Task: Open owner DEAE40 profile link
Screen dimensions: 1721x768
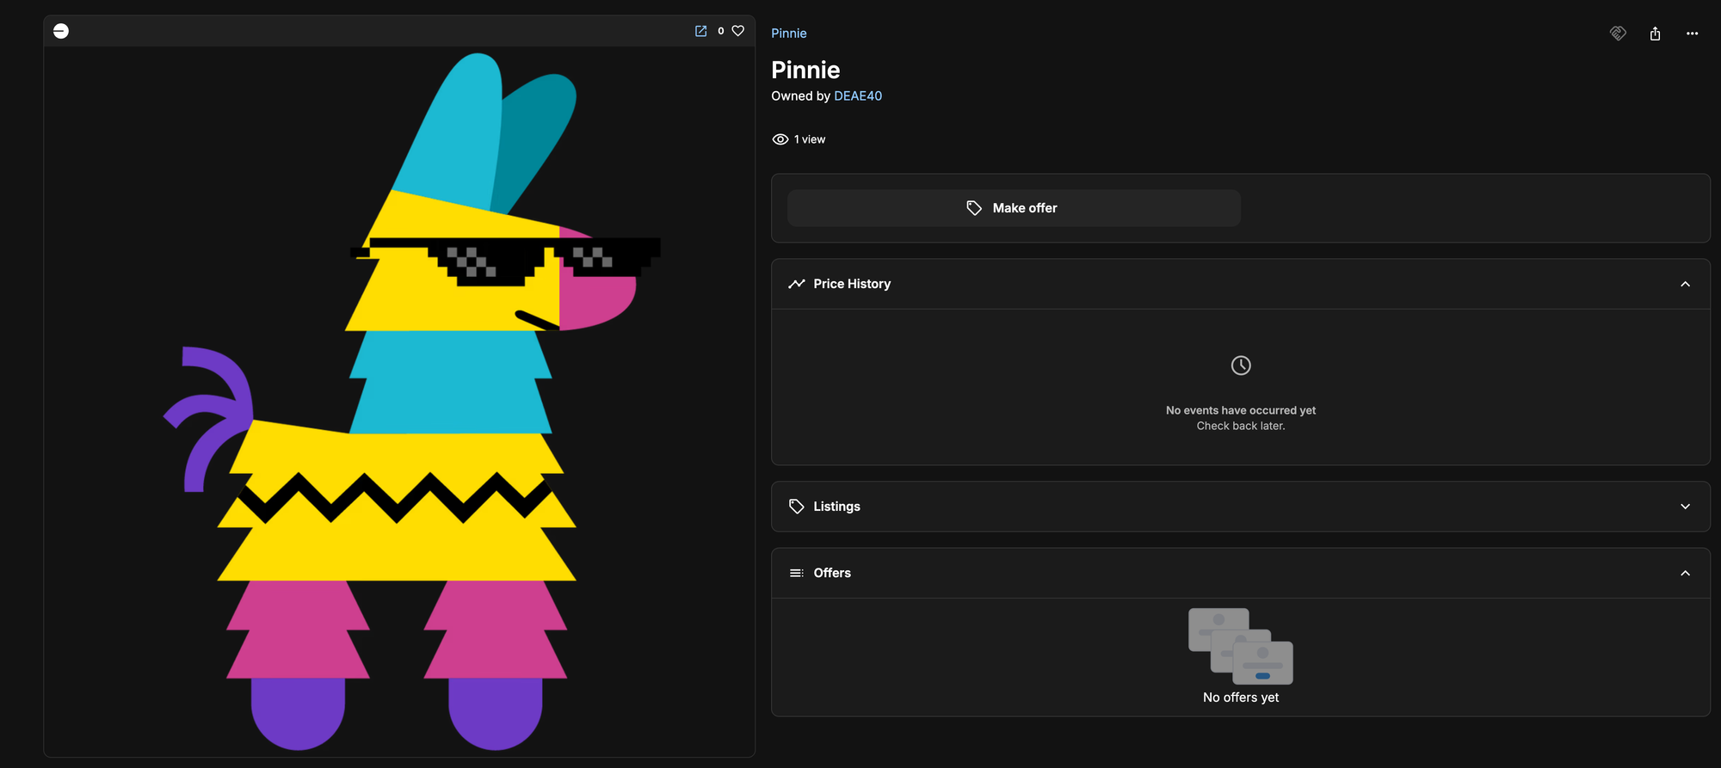Action: (858, 96)
